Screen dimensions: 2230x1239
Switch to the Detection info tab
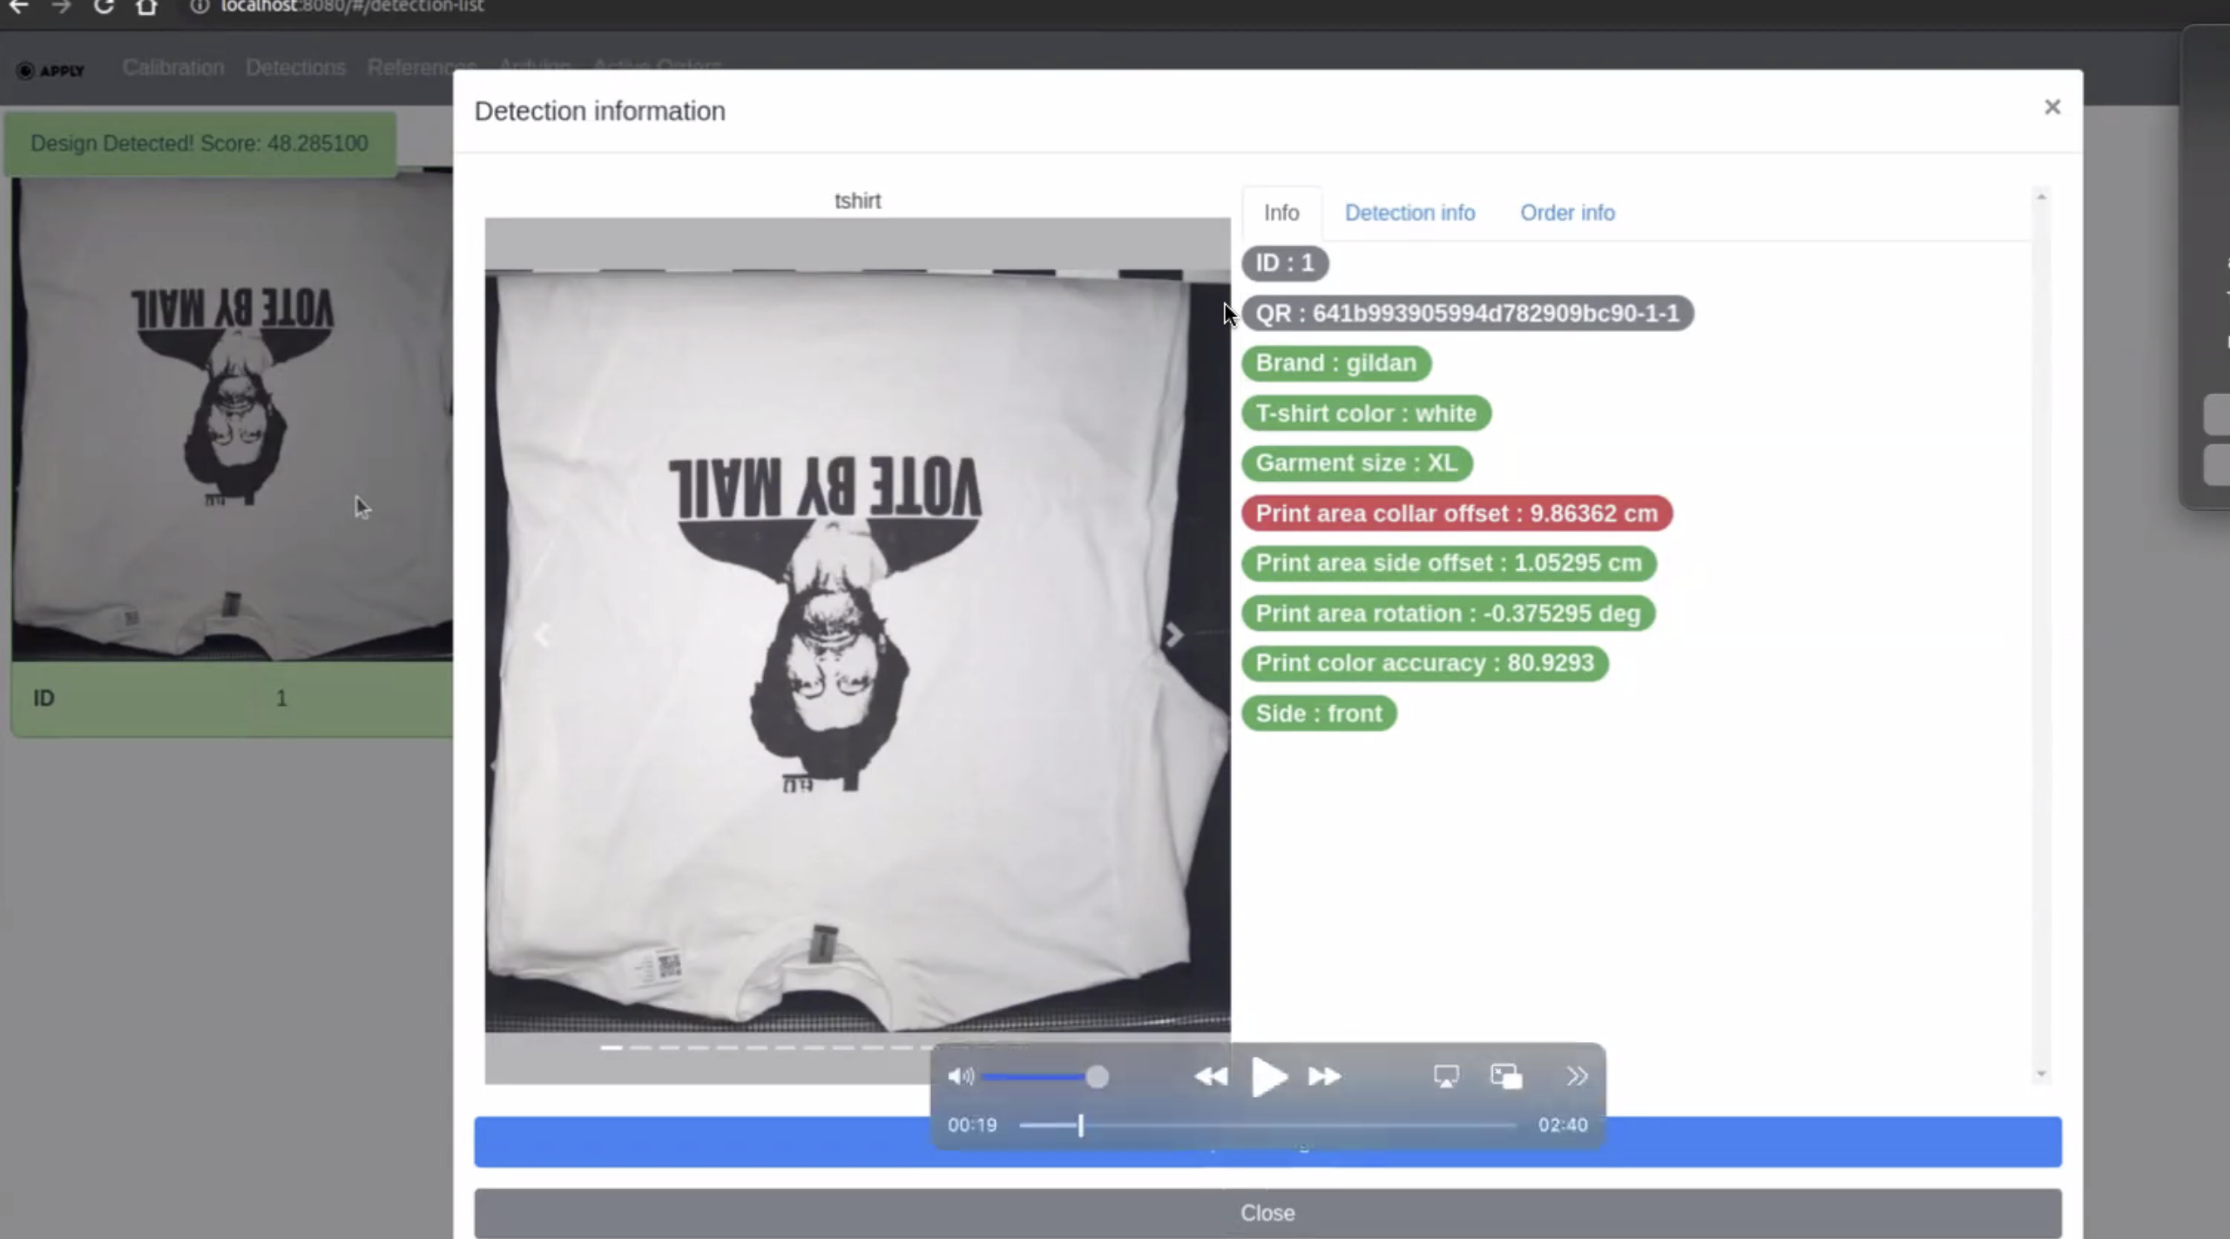pyautogui.click(x=1409, y=213)
